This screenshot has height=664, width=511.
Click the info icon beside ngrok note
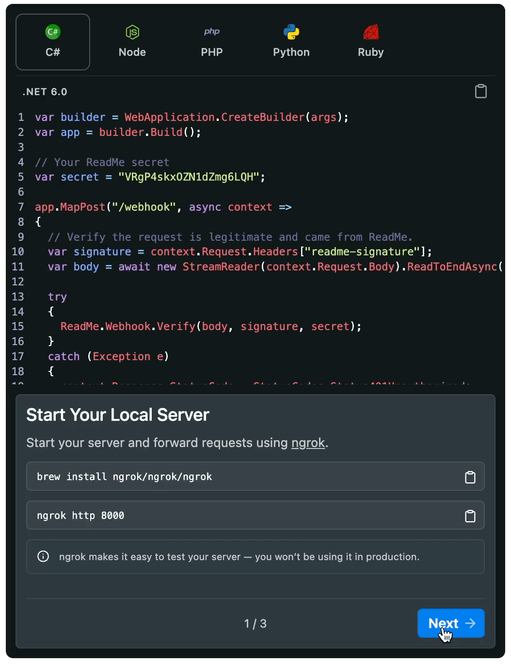43,556
